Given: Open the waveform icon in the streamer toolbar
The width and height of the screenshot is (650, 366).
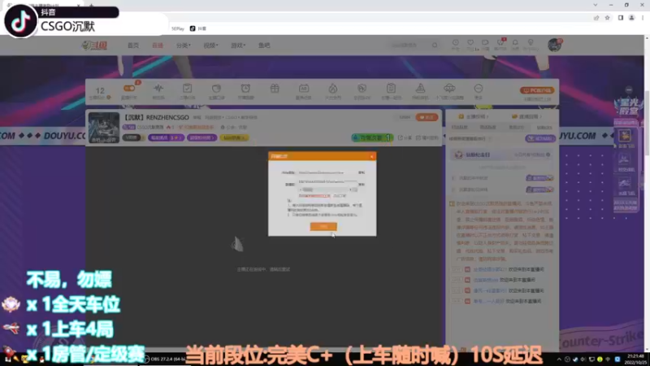Looking at the screenshot, I should coord(158,88).
